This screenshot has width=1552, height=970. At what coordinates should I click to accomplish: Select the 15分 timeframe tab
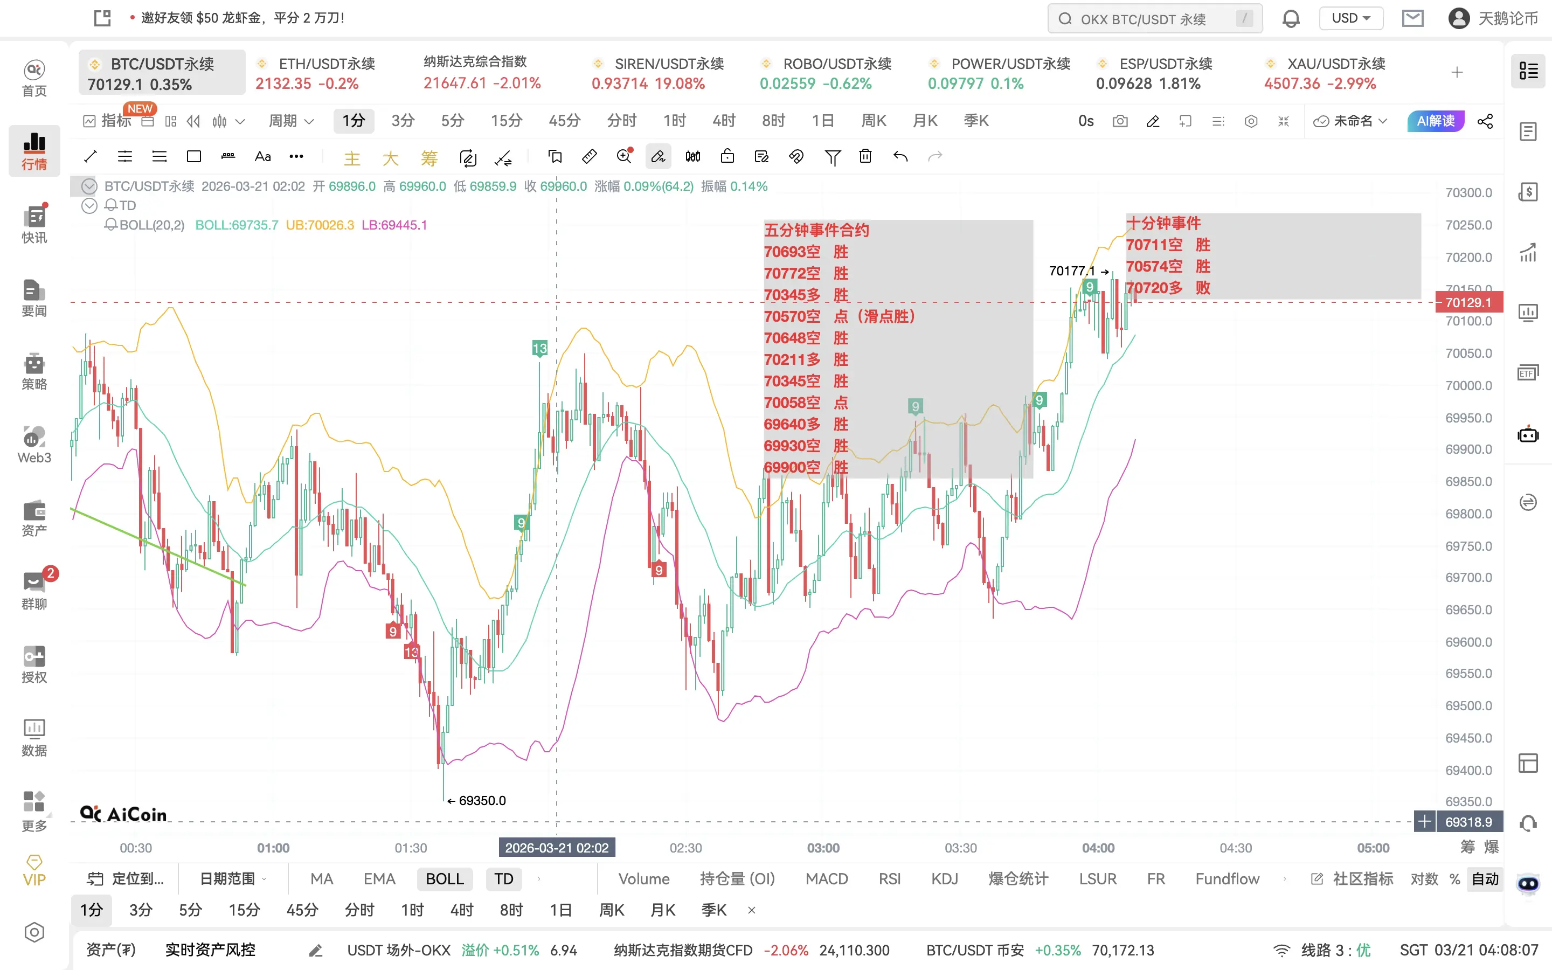pyautogui.click(x=506, y=121)
